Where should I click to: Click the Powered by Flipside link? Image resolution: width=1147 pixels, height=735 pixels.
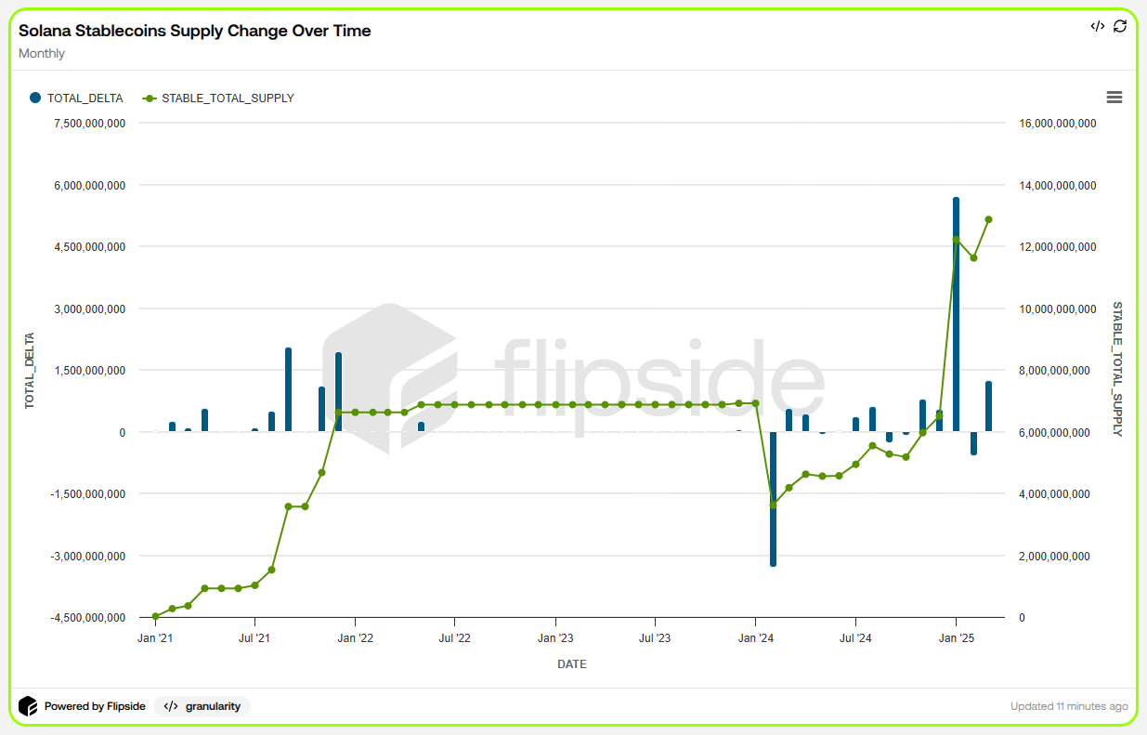(x=94, y=706)
